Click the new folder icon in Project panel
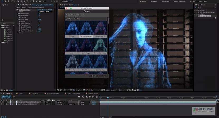Image resolution: width=219 pixels, height=118 pixels. pyautogui.click(x=4, y=90)
